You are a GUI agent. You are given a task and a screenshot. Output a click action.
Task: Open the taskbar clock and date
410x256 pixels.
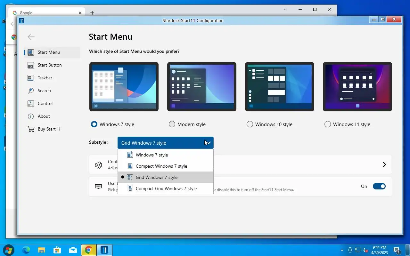click(379, 250)
